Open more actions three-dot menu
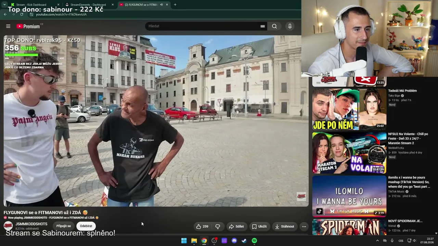Image resolution: width=438 pixels, height=246 pixels. click(x=304, y=227)
